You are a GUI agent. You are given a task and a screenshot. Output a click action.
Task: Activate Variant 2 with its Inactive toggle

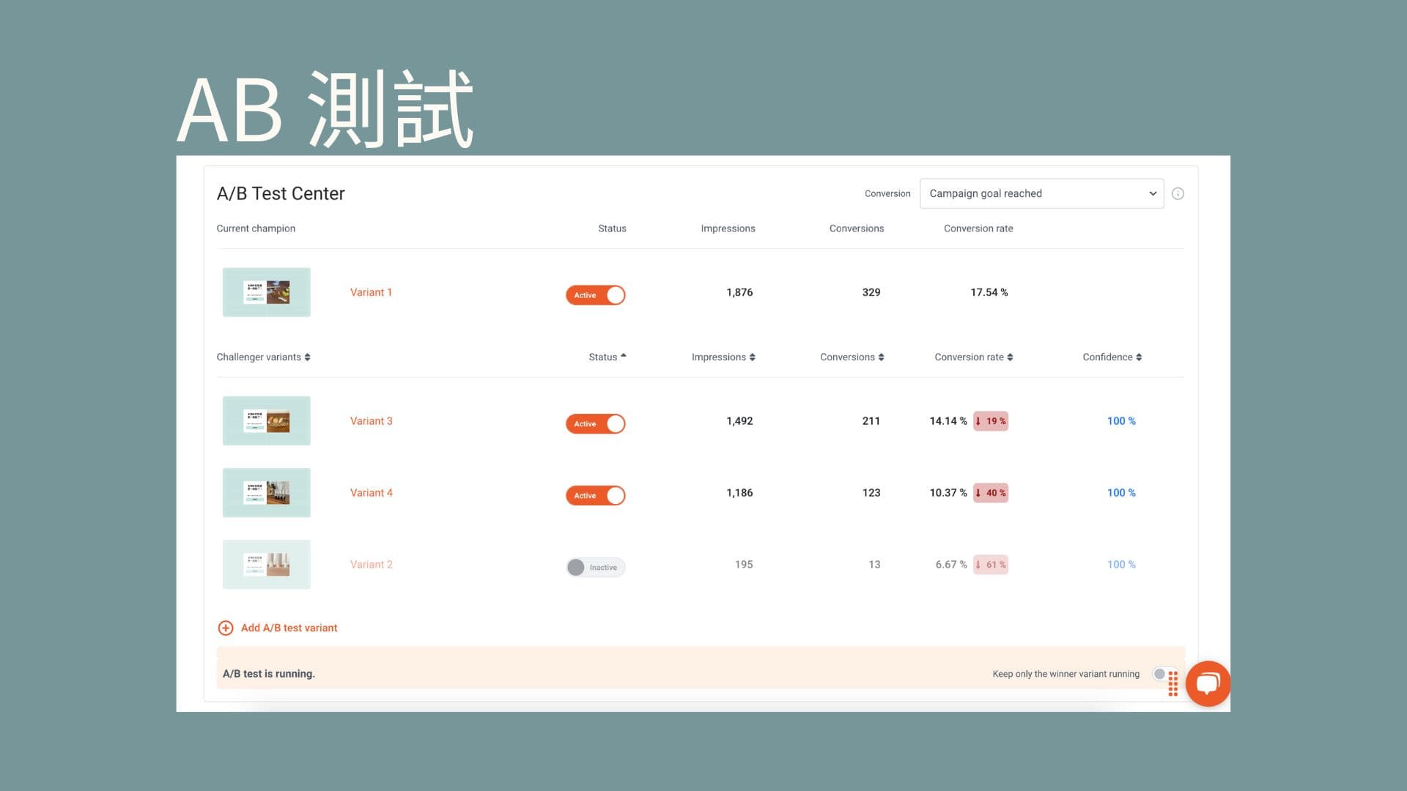click(594, 567)
